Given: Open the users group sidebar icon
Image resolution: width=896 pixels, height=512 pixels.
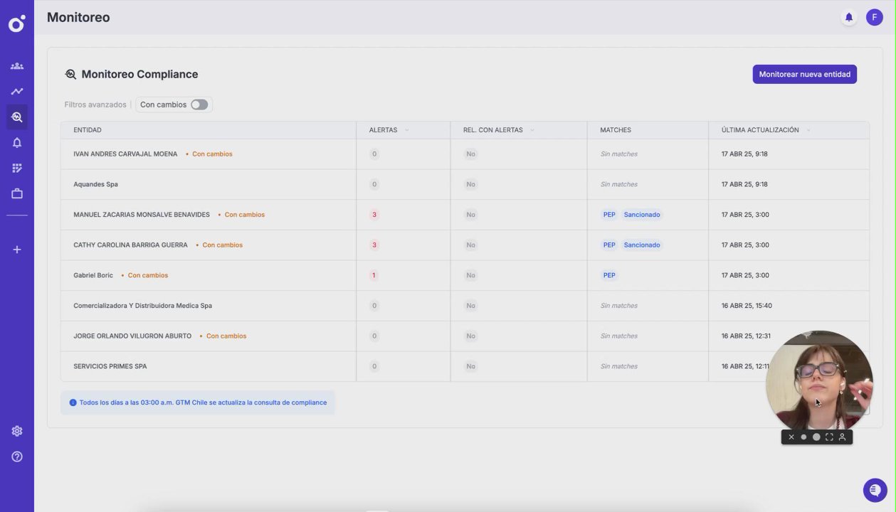Looking at the screenshot, I should tap(17, 66).
